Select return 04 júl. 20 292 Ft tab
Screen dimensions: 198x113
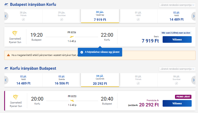click(x=100, y=80)
